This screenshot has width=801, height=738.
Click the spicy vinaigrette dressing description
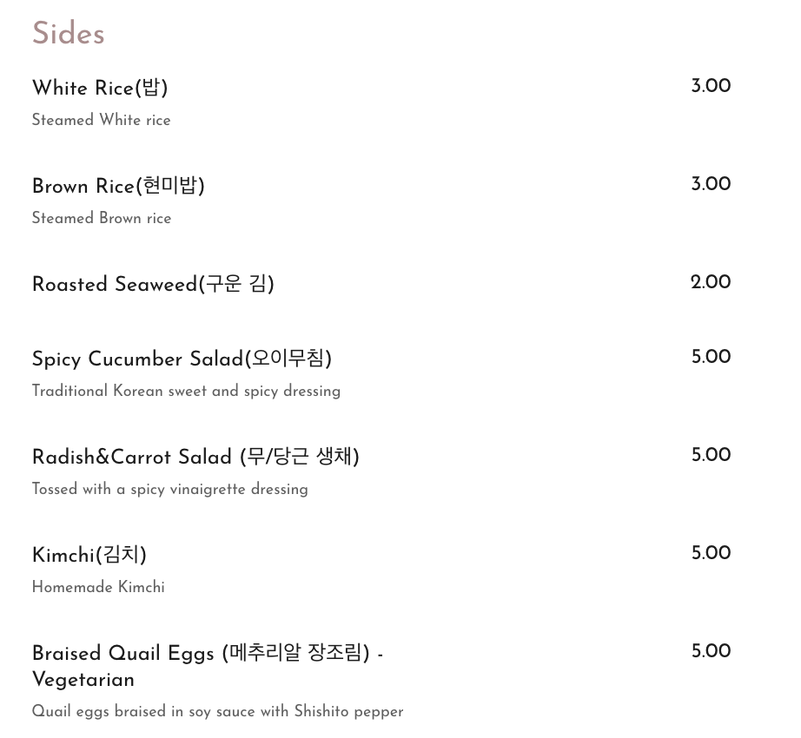pos(169,490)
